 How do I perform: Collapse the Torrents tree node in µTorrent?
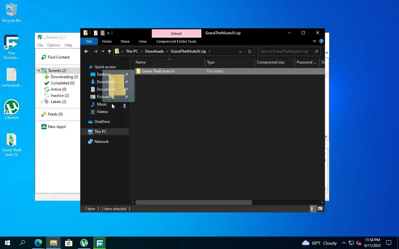[39, 71]
